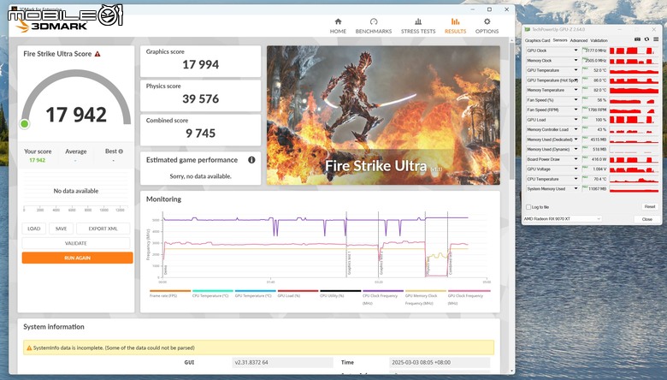The height and width of the screenshot is (380, 667).
Task: Toggle CPU Temperature (°C) in the Monitoring legend
Action: coord(212,294)
